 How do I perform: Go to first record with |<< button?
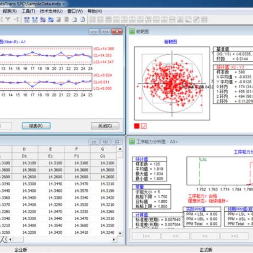[x=147, y=236]
